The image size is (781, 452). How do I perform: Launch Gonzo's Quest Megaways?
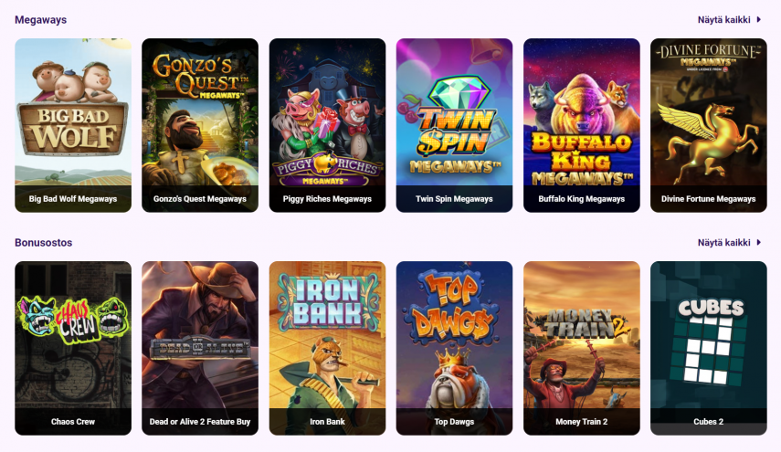tap(200, 125)
